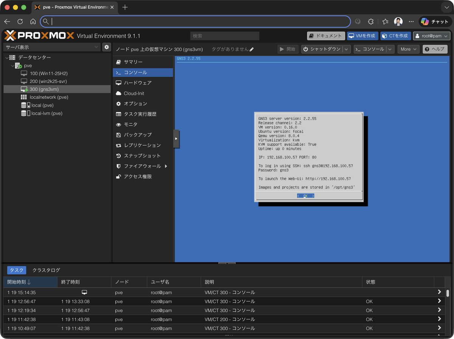454x339 pixels.
Task: Sort by 開始時刻 column header
Action: (x=30, y=282)
